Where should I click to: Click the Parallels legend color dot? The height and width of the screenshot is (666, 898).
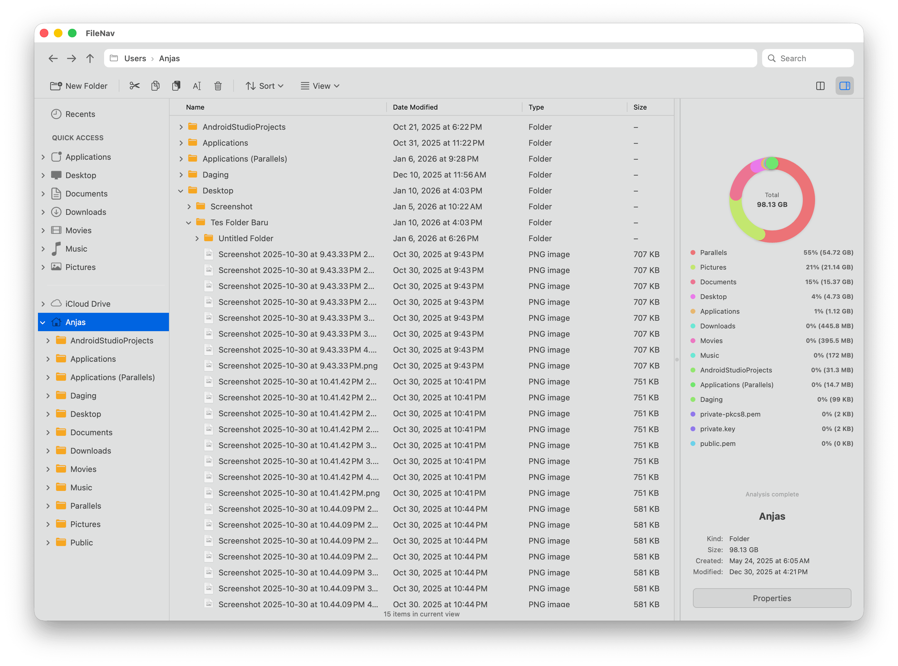coord(693,253)
